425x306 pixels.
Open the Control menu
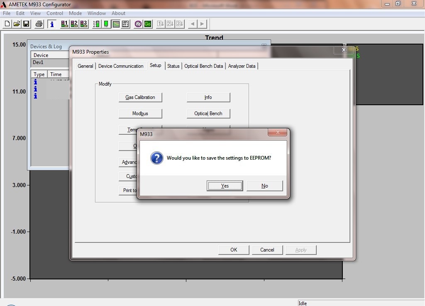(x=54, y=13)
